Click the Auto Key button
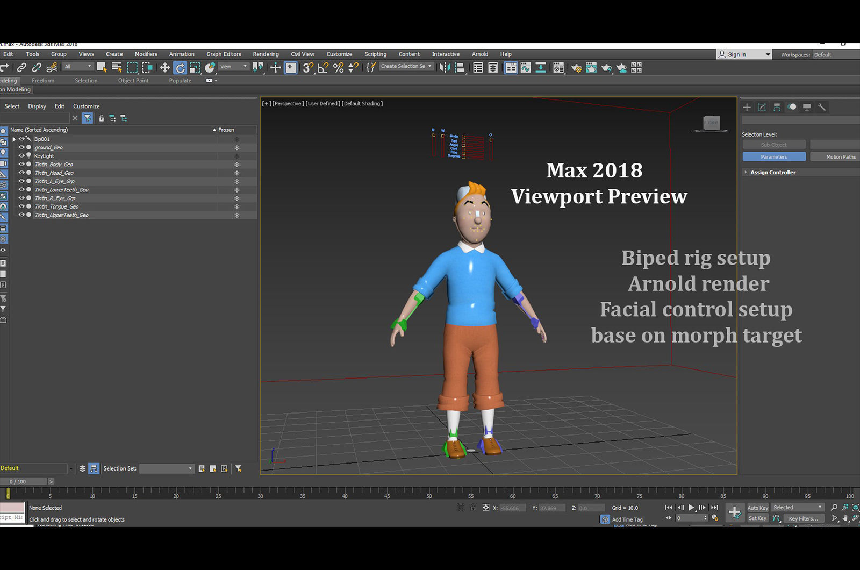This screenshot has height=570, width=860. [757, 508]
